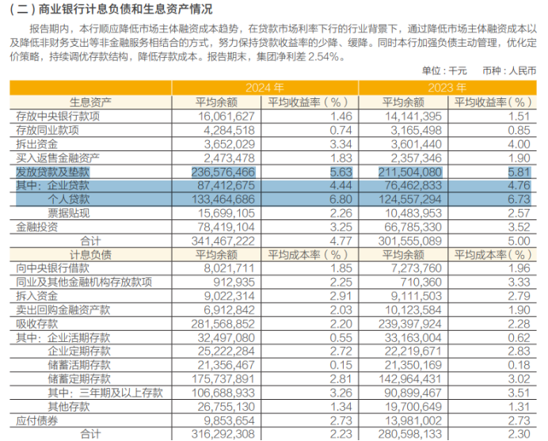Viewport: 548px width, 441px height.
Task: Click the row label 其他存款
Action: pos(68,407)
